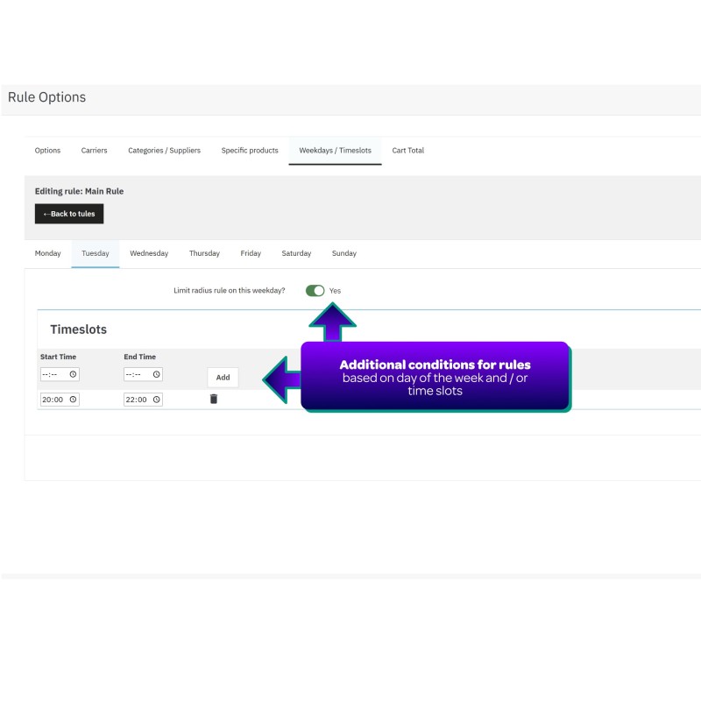The width and height of the screenshot is (701, 701).
Task: Click the Limit radius rule on this weekday label
Action: tap(230, 291)
